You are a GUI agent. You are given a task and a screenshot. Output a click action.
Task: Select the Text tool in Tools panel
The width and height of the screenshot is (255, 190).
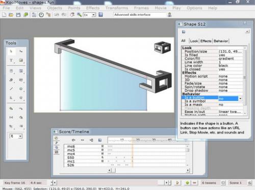coord(11,60)
